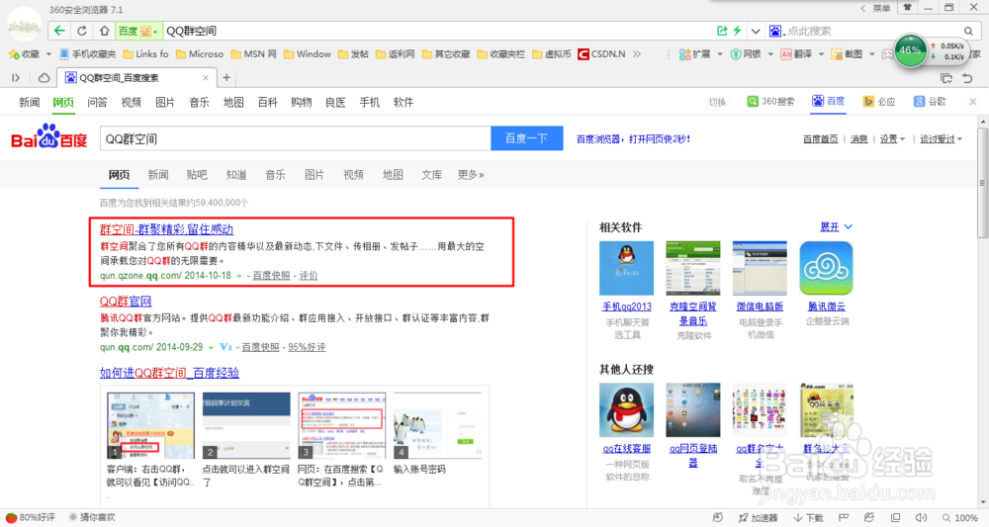This screenshot has height=527, width=989.
Task: Click the 46% memory accelerator ball
Action: click(910, 50)
